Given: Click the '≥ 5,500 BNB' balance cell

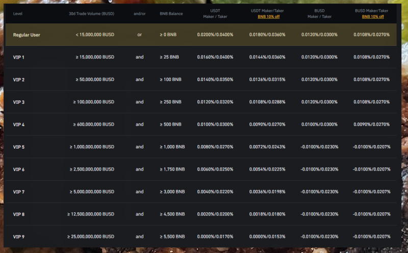Looking at the screenshot, I should tap(172, 237).
